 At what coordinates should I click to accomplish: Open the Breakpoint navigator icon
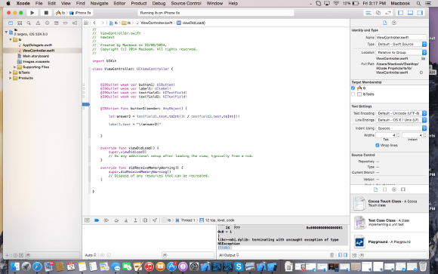click(66, 23)
